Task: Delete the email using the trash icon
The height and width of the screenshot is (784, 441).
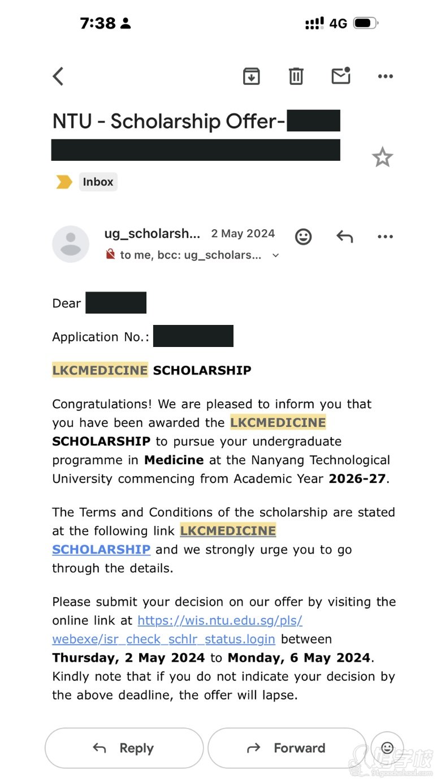Action: pos(296,76)
